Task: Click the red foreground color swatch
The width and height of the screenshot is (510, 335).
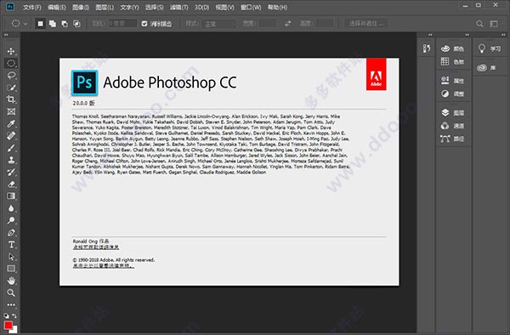Action: (8, 325)
